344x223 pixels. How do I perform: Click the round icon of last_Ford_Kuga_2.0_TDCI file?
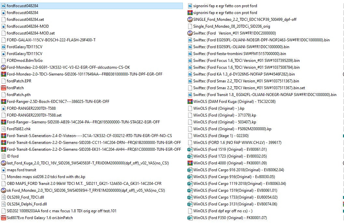pyautogui.click(x=4, y=163)
